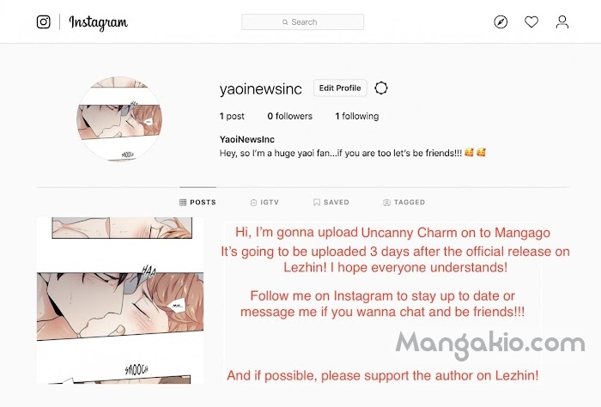Open the 0 followers list
This screenshot has width=601, height=407.
pos(290,116)
